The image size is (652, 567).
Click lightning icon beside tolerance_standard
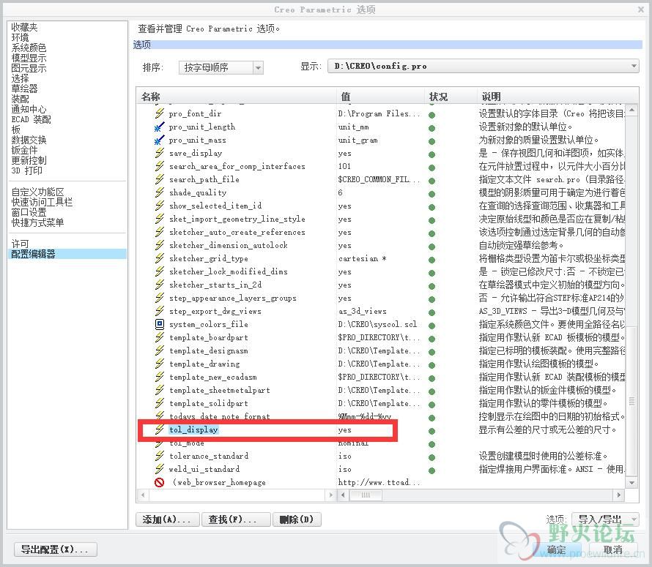pos(159,456)
